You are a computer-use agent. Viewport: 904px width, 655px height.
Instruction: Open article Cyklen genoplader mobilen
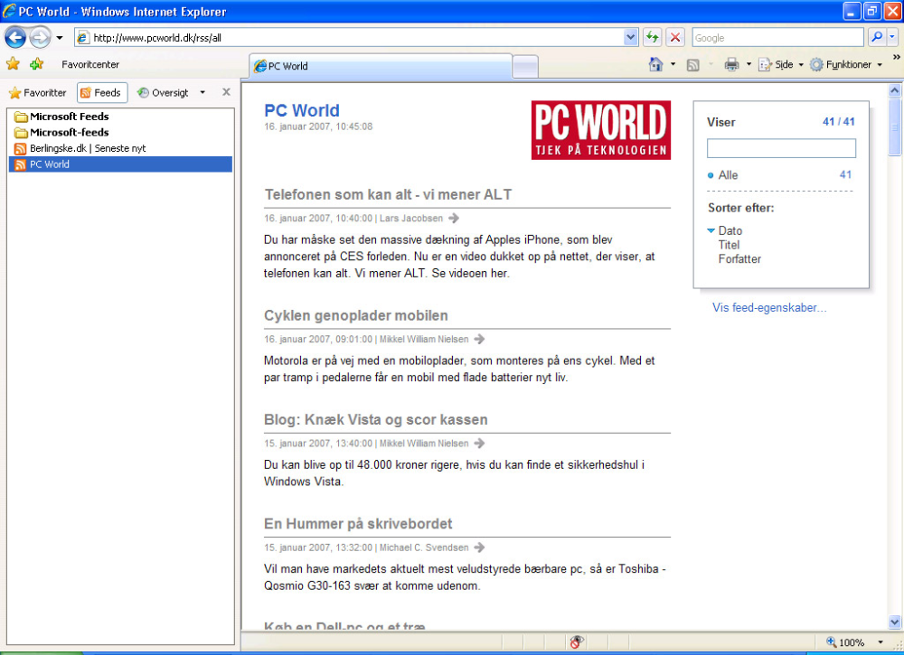pos(355,315)
